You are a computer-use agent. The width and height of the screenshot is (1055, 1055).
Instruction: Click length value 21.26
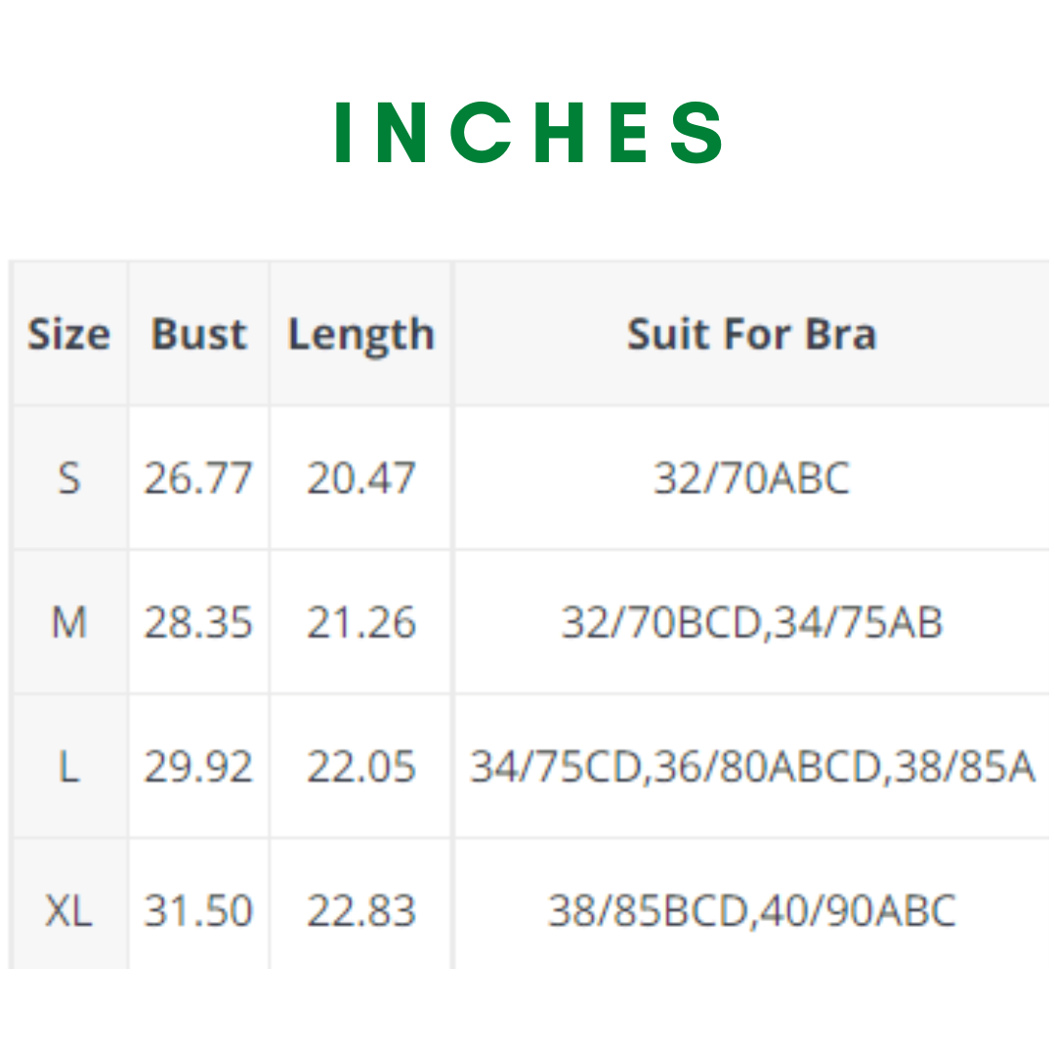click(361, 622)
